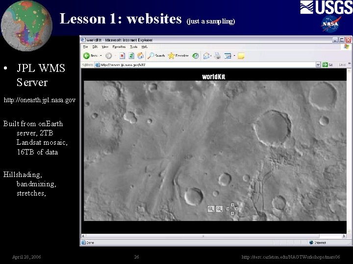The image size is (353, 264).
Task: Open the Help menu
Action: pyautogui.click(x=145, y=47)
